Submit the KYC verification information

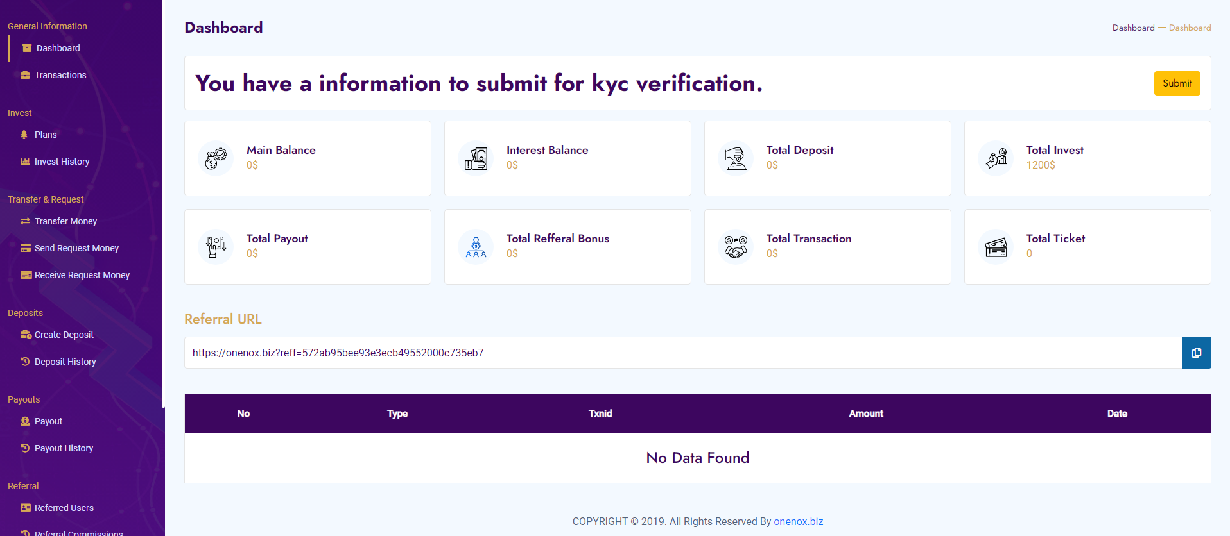tap(1177, 83)
